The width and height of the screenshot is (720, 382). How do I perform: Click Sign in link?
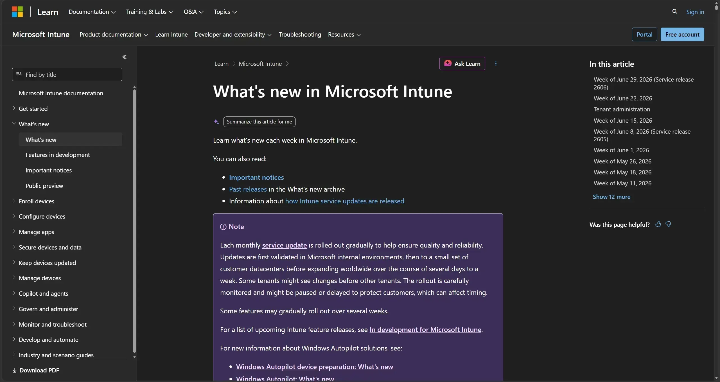tap(695, 12)
